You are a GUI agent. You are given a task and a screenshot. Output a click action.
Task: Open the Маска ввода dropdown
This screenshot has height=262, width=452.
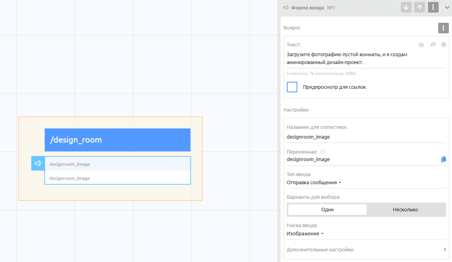tap(305, 234)
